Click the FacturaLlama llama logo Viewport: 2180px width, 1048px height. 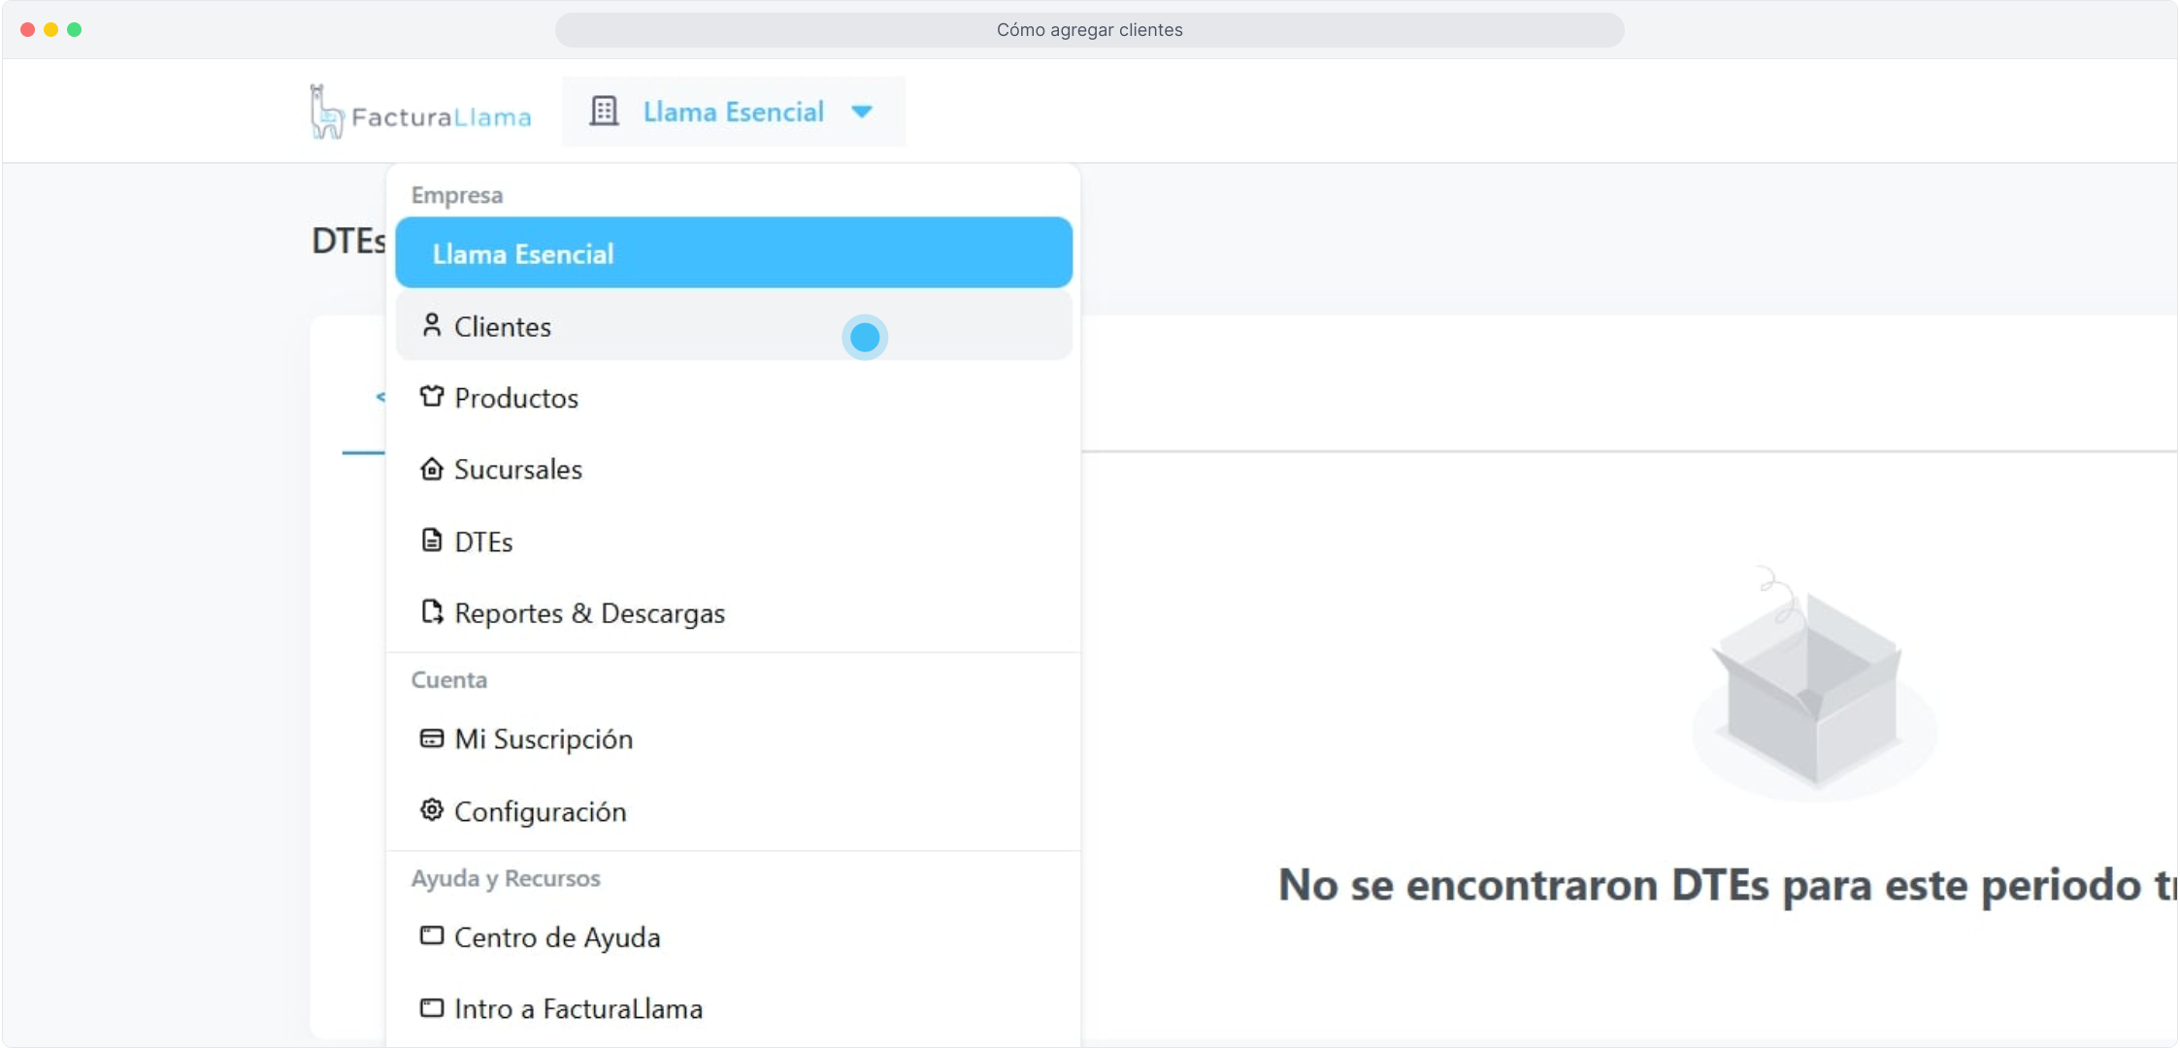pyautogui.click(x=326, y=113)
